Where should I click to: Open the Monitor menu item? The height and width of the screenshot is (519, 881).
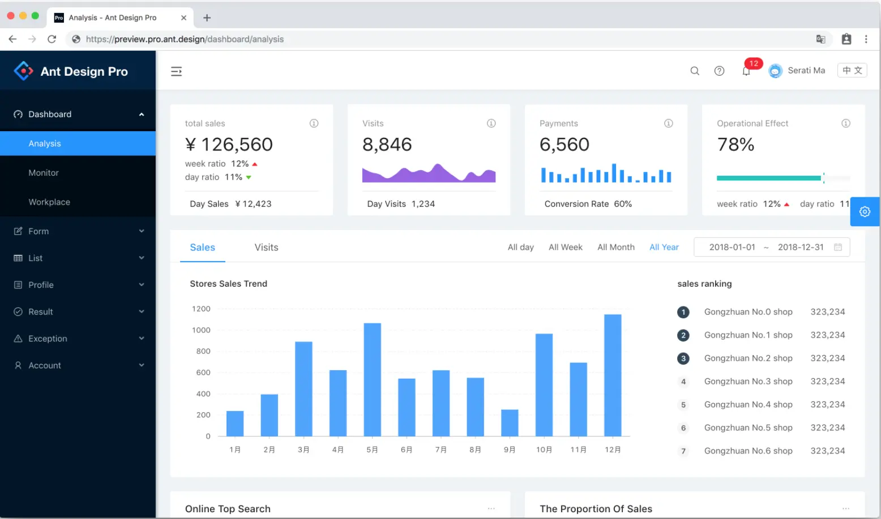pyautogui.click(x=78, y=173)
